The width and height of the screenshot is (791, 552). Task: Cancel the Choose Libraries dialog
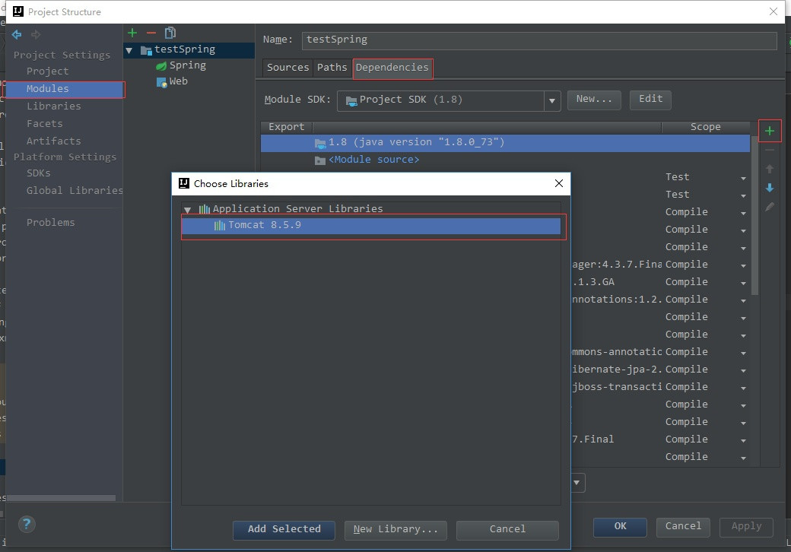pos(507,529)
